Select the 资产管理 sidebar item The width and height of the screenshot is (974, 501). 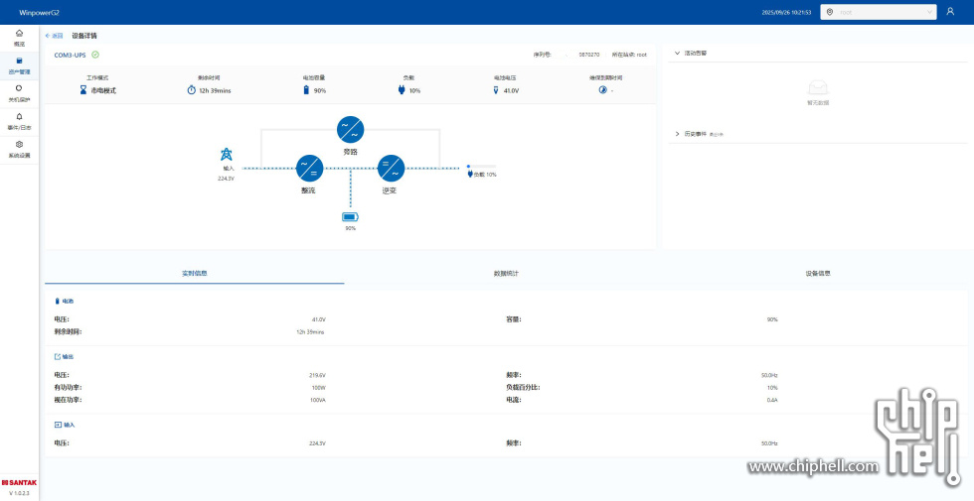click(19, 65)
